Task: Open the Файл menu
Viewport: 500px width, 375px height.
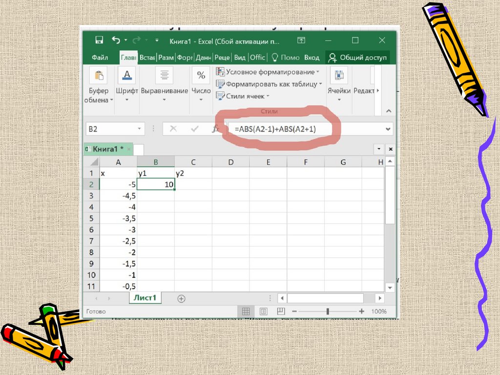Action: (x=100, y=58)
